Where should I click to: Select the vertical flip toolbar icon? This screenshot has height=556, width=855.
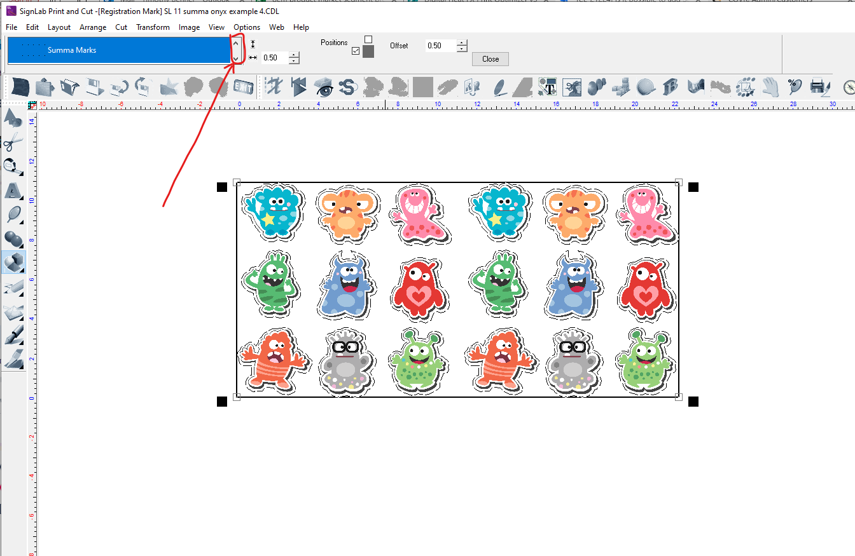point(299,87)
